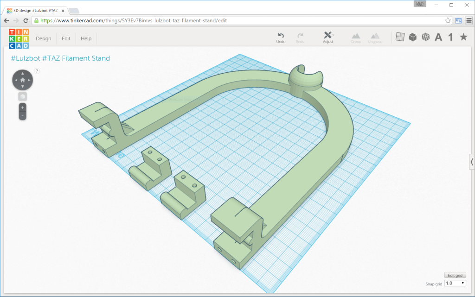Go back in the browser
The height and width of the screenshot is (297, 475).
[x=6, y=20]
